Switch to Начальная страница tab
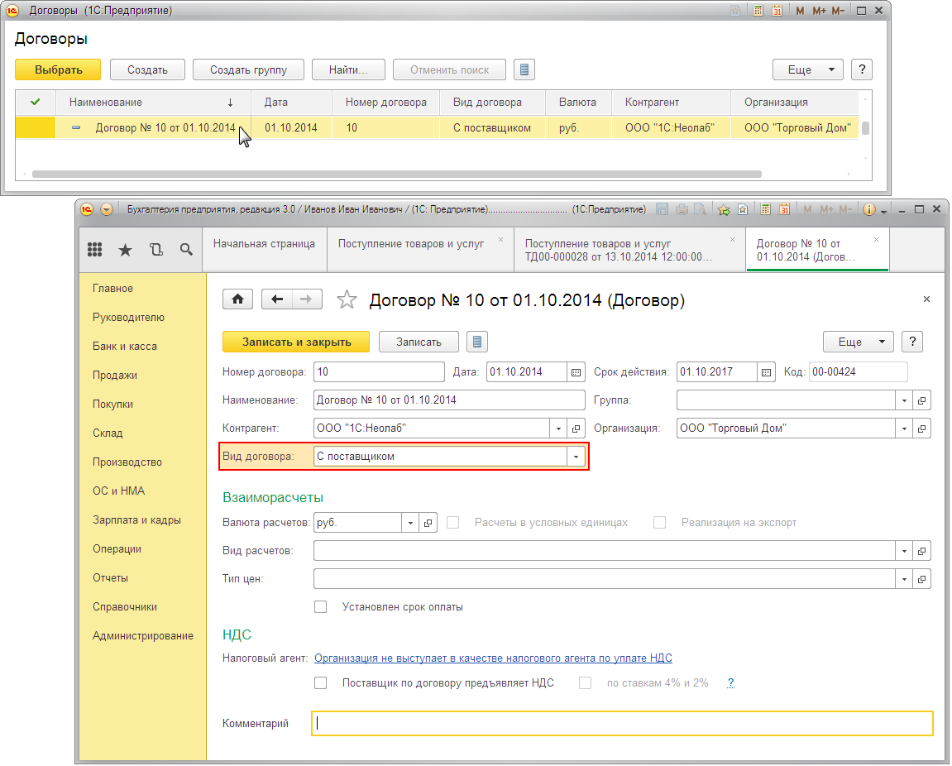The height and width of the screenshot is (766, 952). pos(264,243)
